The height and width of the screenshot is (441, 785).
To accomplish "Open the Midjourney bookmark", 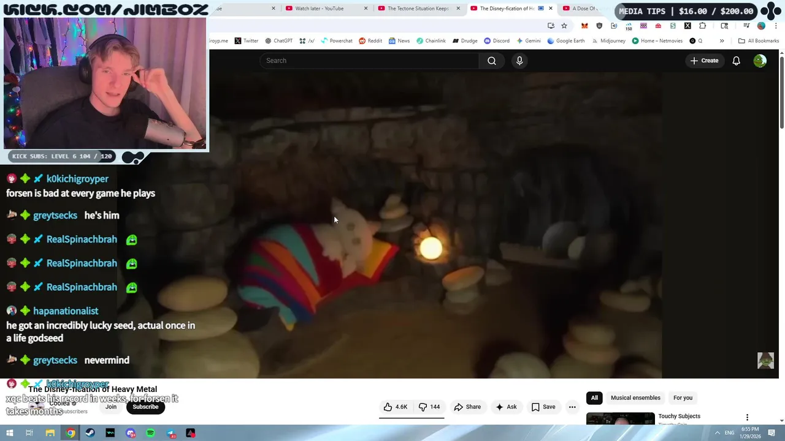I will (609, 41).
